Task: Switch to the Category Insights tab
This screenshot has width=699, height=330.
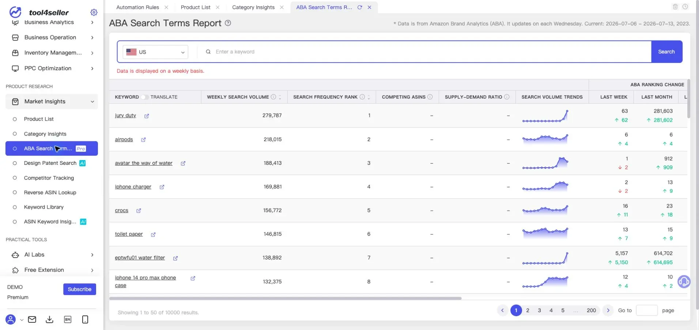Action: tap(253, 7)
